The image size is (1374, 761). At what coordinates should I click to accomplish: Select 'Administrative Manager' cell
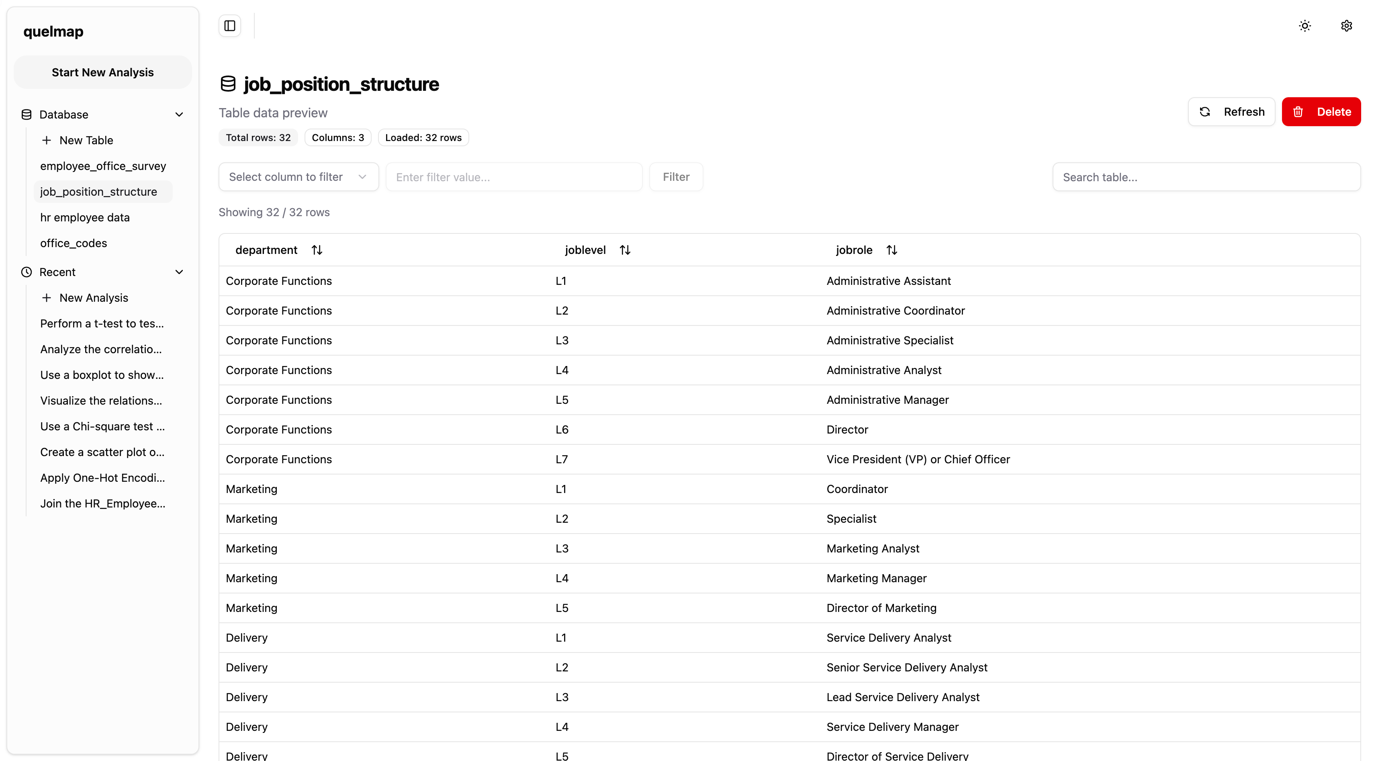(887, 400)
